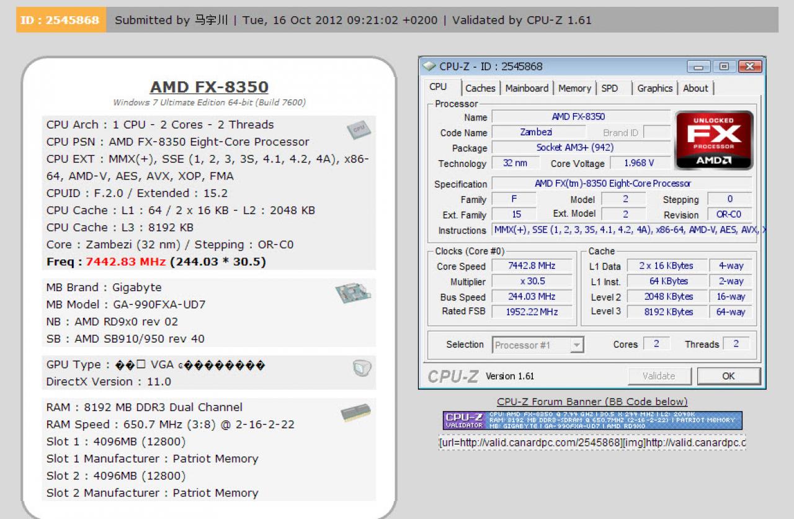Click the Validate button
This screenshot has height=519, width=794.
[x=659, y=376]
